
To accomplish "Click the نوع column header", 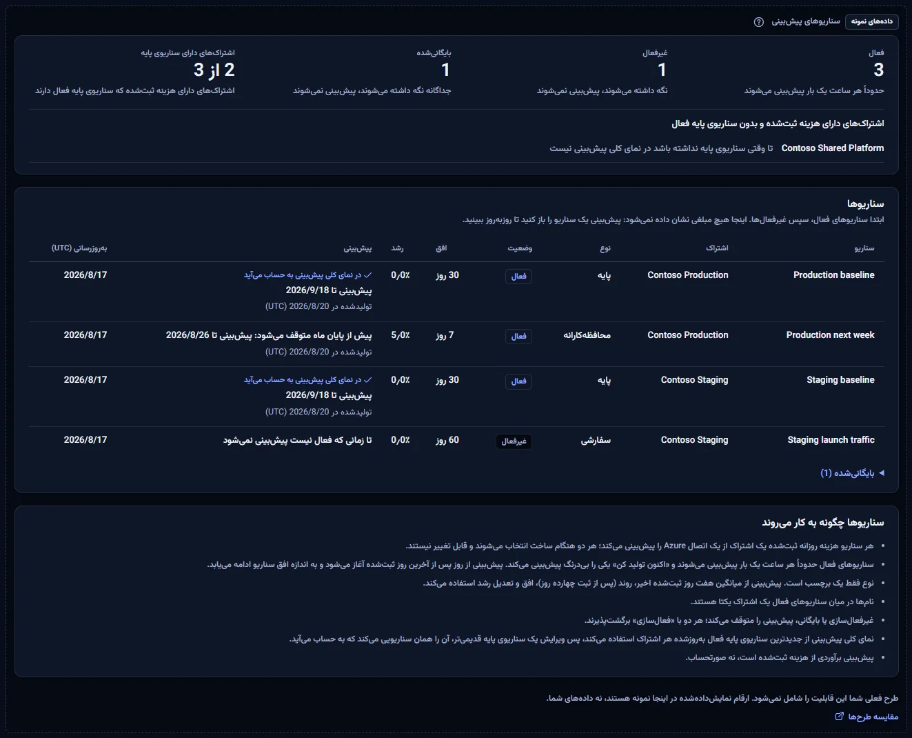I will [605, 248].
